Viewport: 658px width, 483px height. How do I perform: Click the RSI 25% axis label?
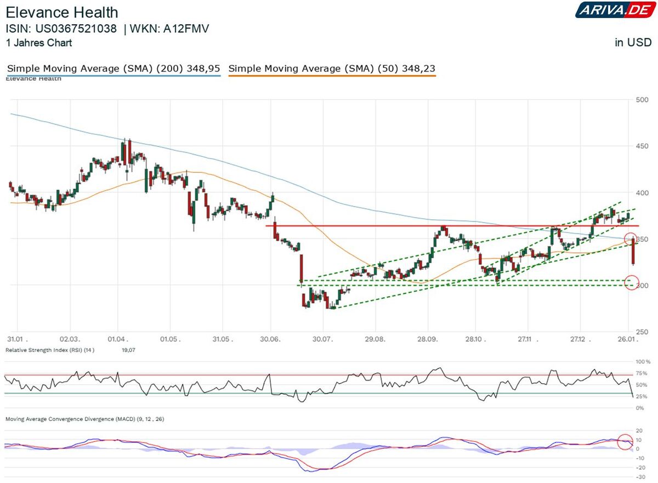point(642,396)
